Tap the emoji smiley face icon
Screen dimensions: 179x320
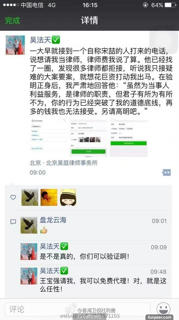point(164,309)
